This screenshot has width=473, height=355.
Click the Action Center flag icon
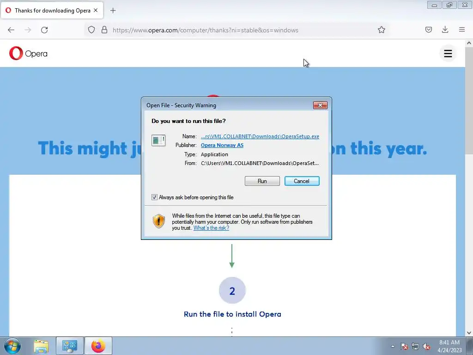(404, 346)
